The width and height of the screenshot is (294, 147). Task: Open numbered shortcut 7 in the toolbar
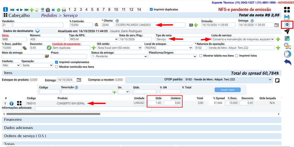pos(103,9)
